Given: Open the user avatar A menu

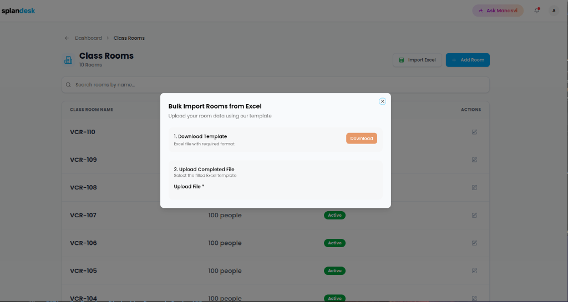Looking at the screenshot, I should coord(554,11).
